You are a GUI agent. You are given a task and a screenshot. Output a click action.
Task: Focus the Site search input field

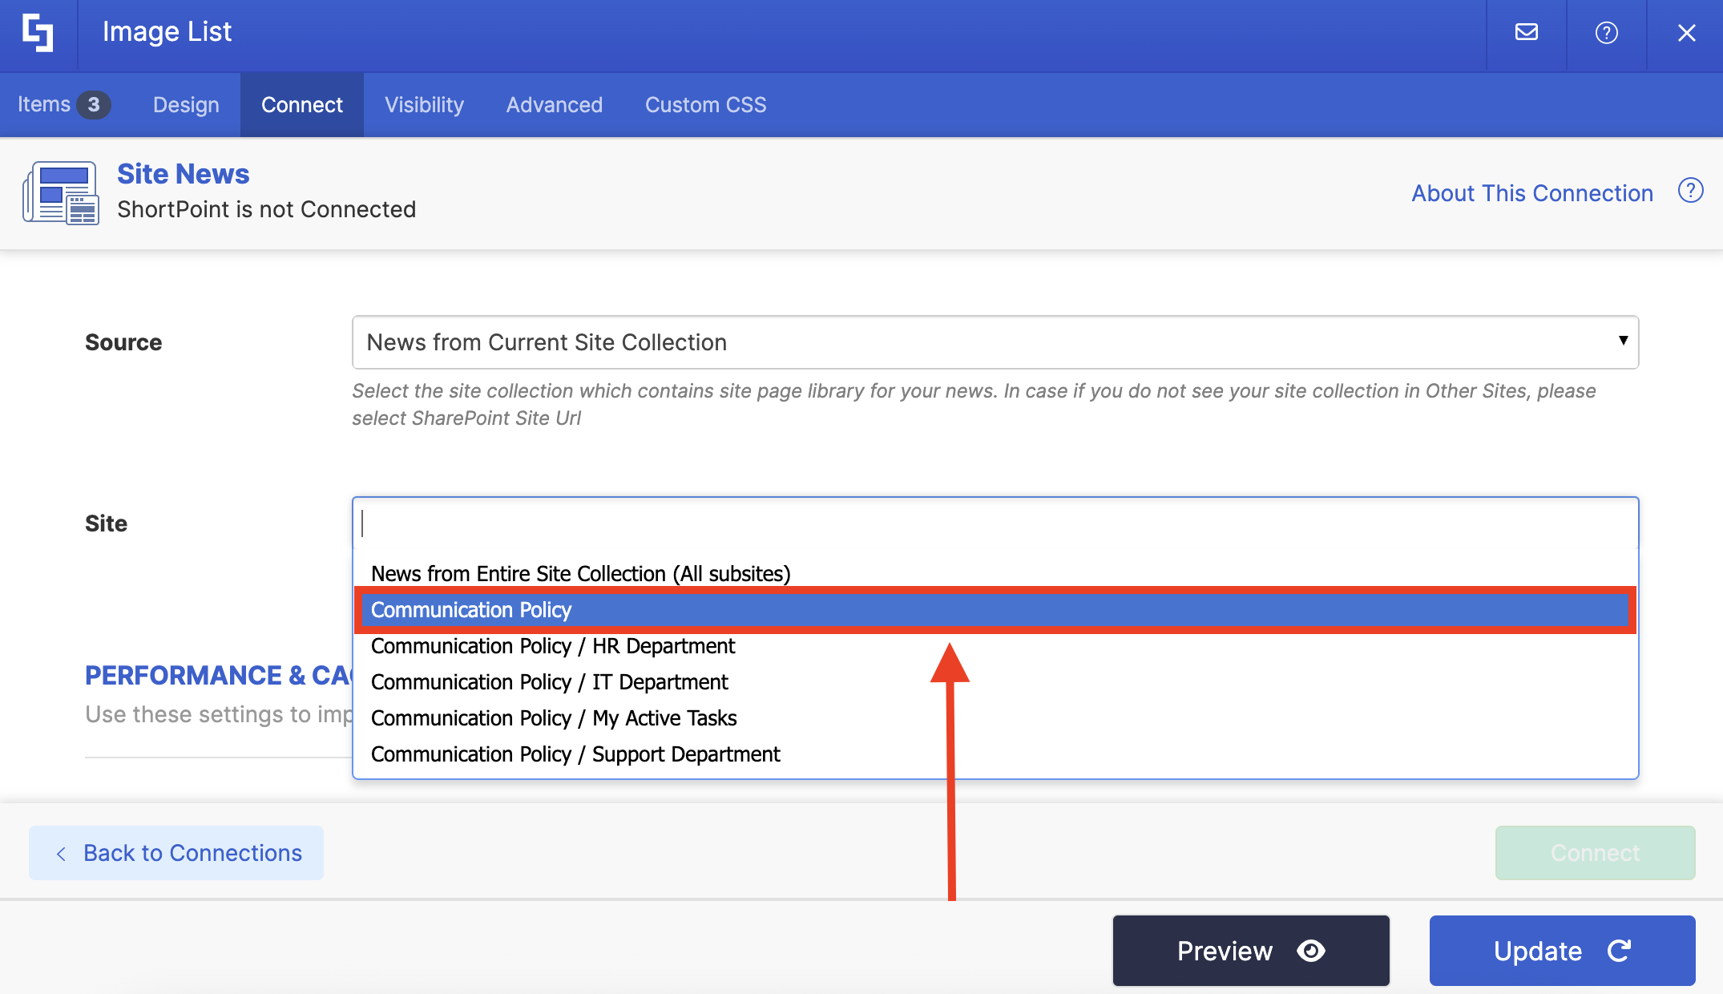pyautogui.click(x=994, y=523)
